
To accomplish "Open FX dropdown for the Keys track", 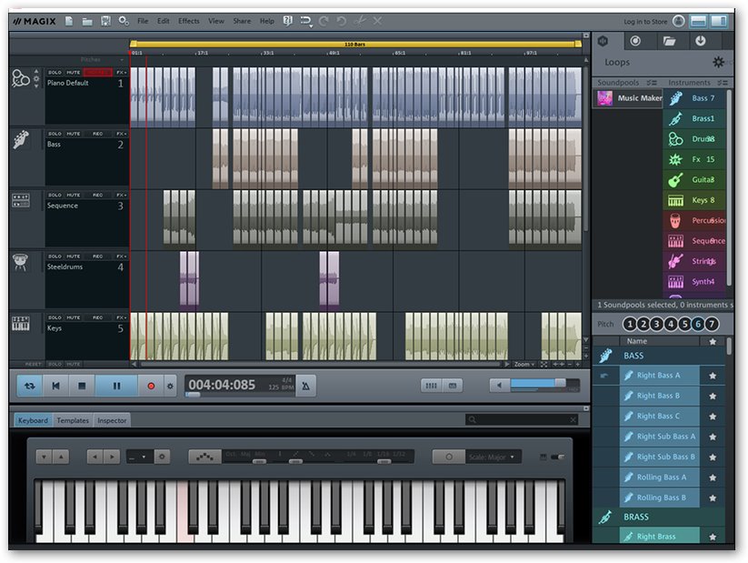I will coord(121,317).
